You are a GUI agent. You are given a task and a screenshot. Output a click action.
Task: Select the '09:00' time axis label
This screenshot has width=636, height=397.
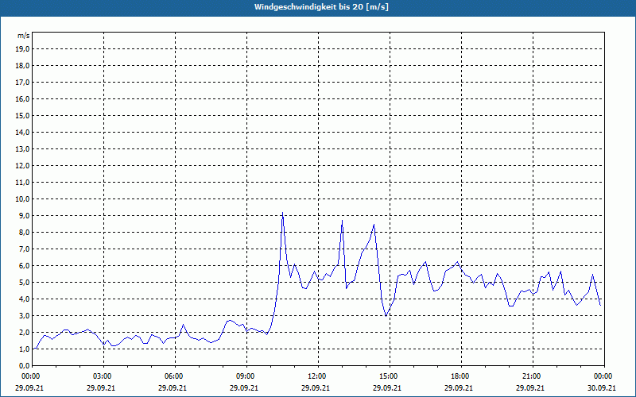[246, 376]
